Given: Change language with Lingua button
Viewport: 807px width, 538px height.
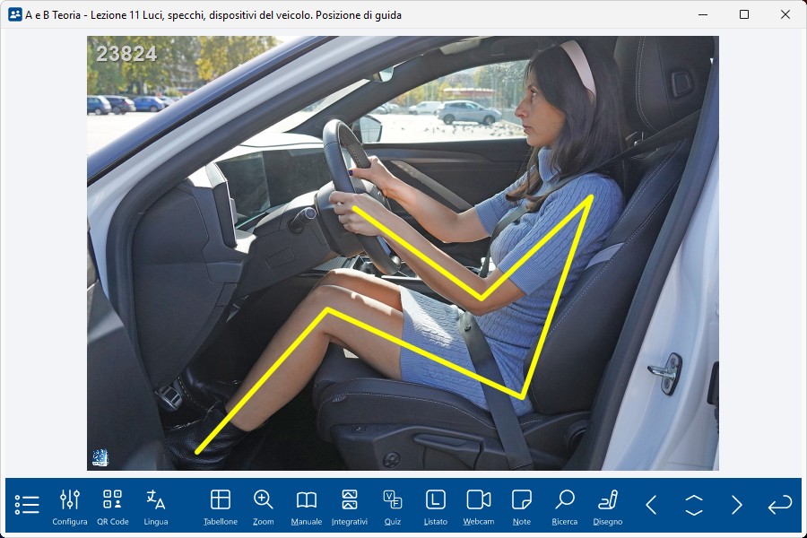Looking at the screenshot, I should pos(155,506).
